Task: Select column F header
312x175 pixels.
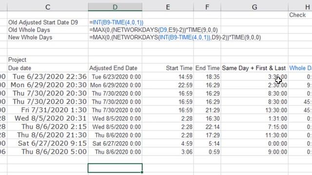Action: [207, 7]
